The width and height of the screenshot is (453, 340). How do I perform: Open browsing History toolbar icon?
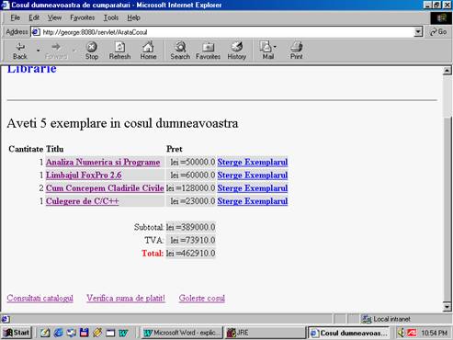click(x=237, y=51)
